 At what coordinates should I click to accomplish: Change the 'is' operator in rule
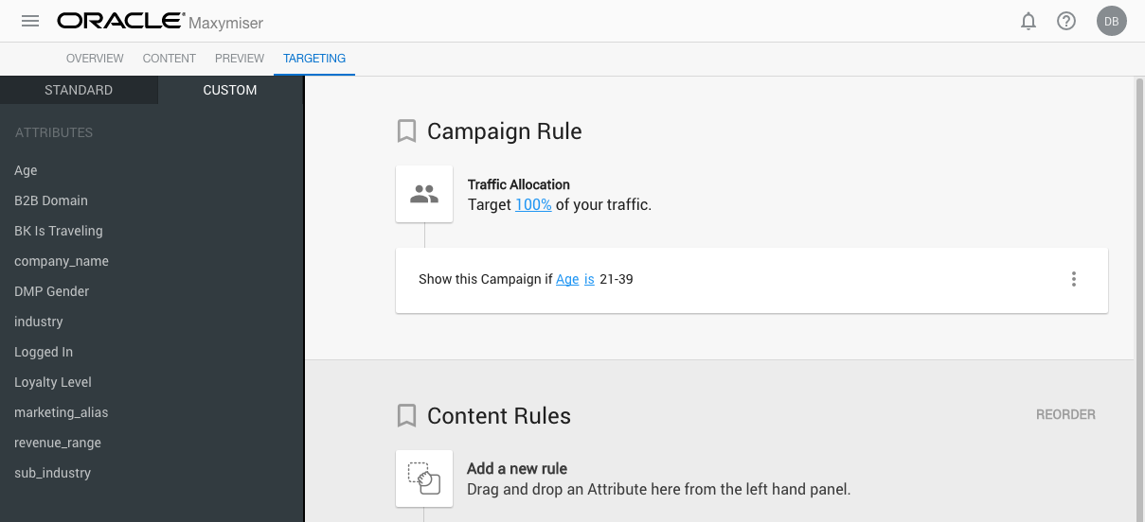(589, 279)
